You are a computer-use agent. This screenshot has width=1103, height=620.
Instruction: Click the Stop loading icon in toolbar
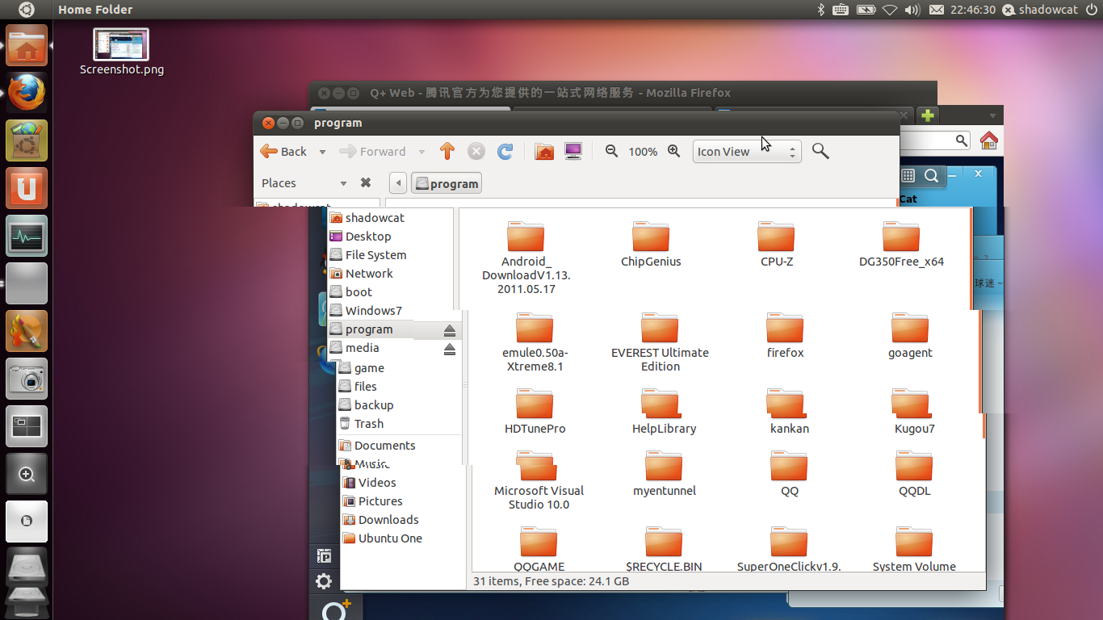[x=476, y=151]
